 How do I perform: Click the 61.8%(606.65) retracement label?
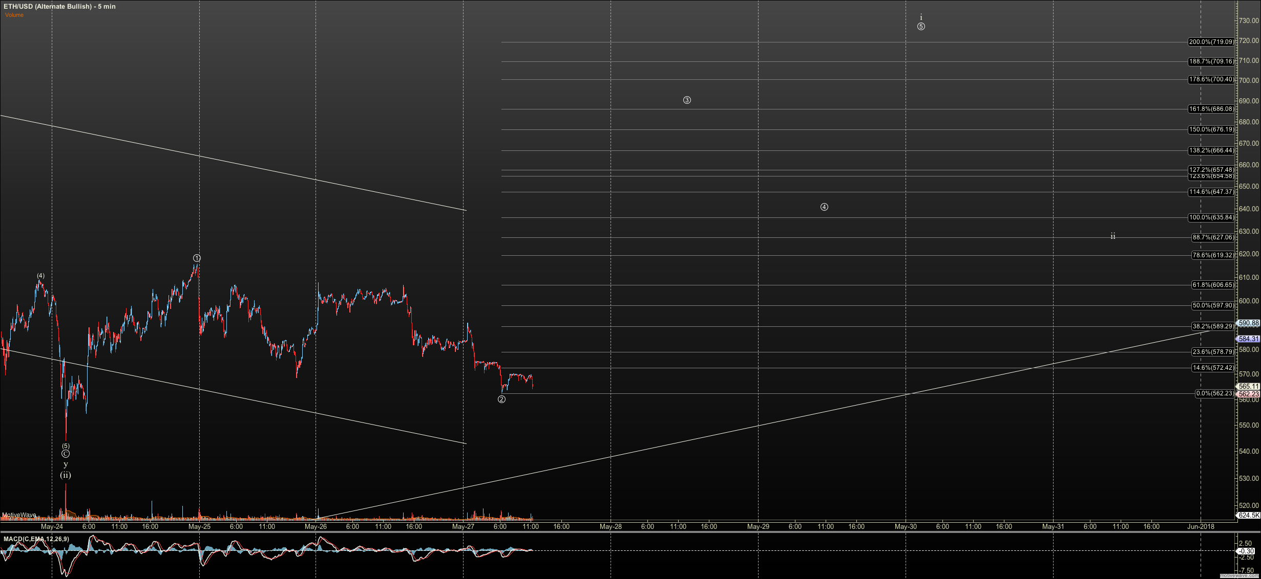click(x=1213, y=285)
